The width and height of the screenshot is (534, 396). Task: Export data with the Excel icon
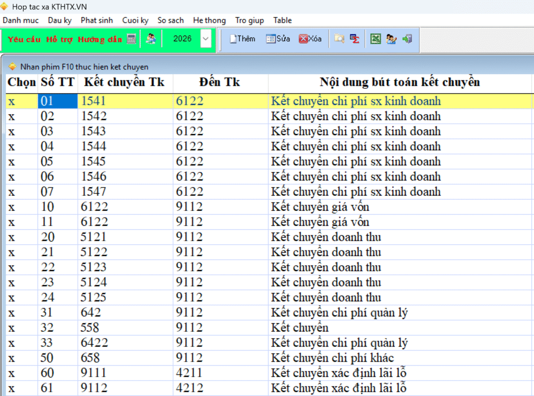coord(375,39)
